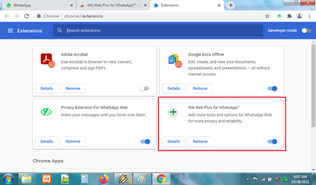Click the Privacy Extension eye icon
Image resolution: width=316 pixels, height=185 pixels.
[x=46, y=112]
